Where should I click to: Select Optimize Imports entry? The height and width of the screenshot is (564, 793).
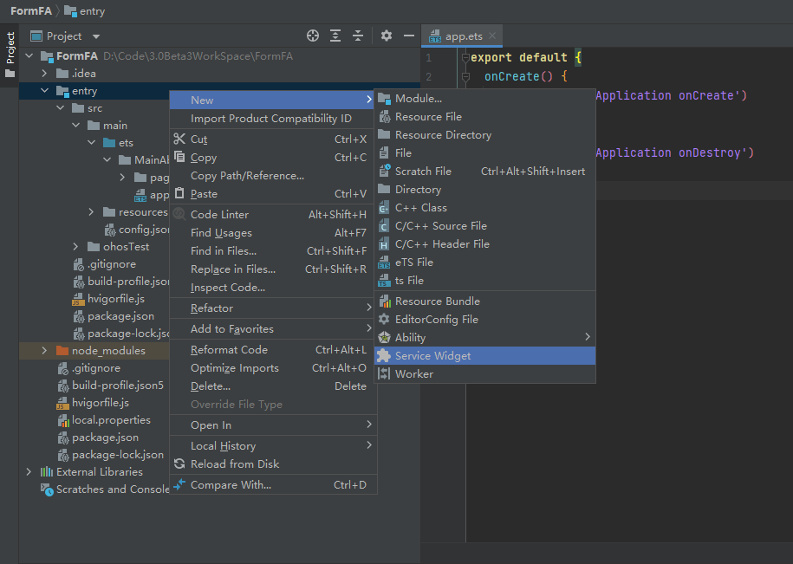pos(273,367)
